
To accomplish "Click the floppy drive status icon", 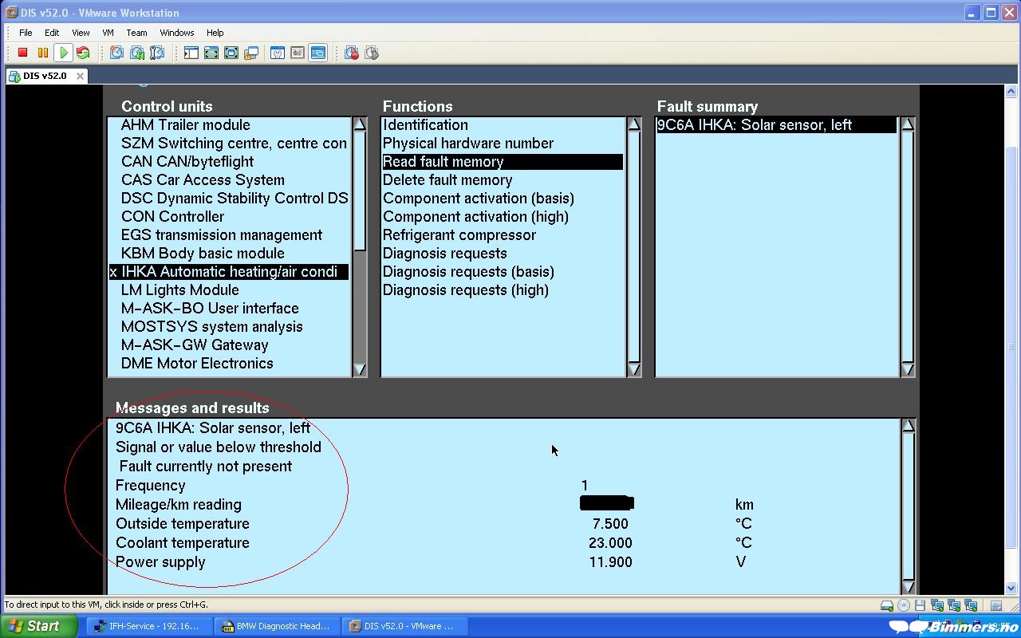I will pyautogui.click(x=920, y=606).
